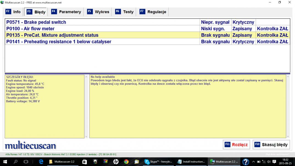Screen dimensions: 295x166
Task: Select the P0135 PreCat. Mixture adjustment row
Action: click(x=147, y=35)
